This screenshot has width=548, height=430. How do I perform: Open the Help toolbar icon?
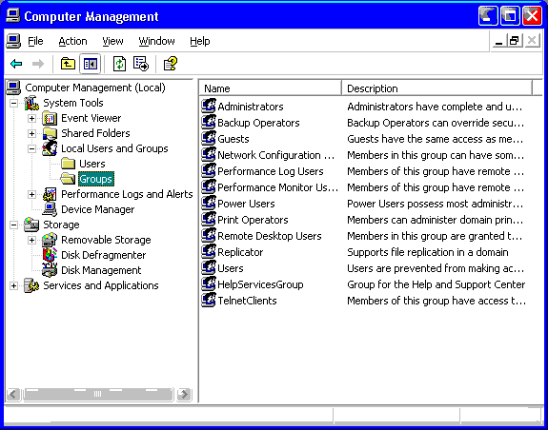coord(171,64)
